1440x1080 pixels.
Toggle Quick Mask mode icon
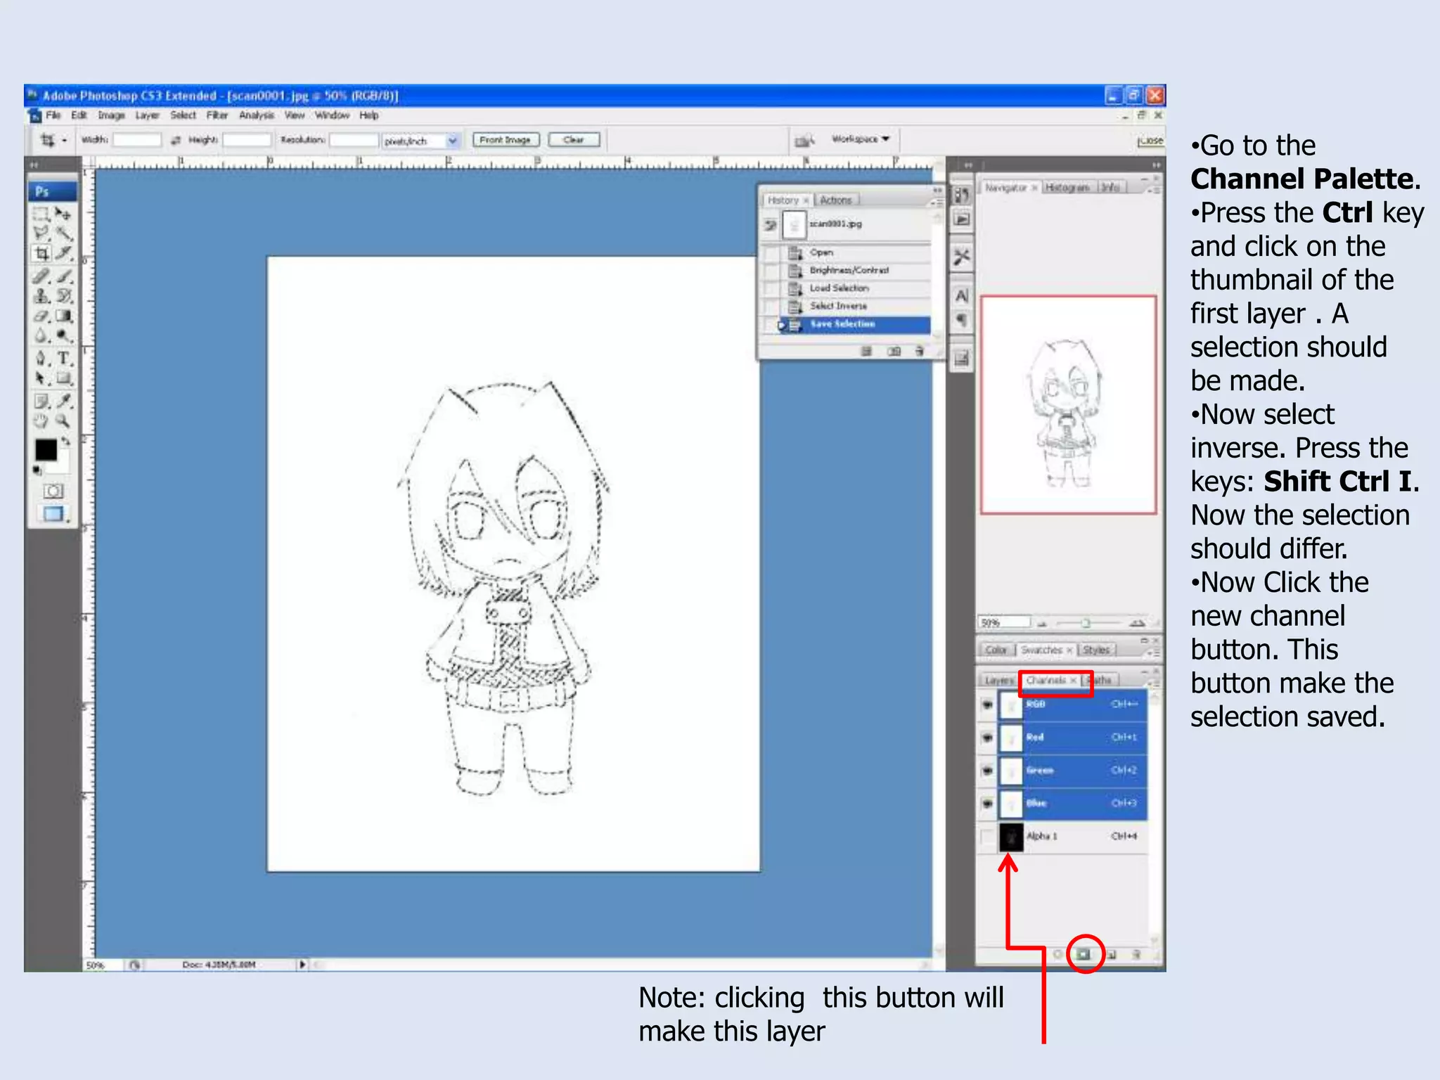(x=53, y=491)
